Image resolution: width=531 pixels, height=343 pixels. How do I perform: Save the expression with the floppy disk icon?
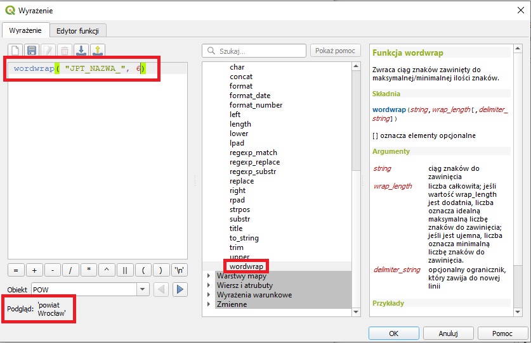[x=32, y=51]
